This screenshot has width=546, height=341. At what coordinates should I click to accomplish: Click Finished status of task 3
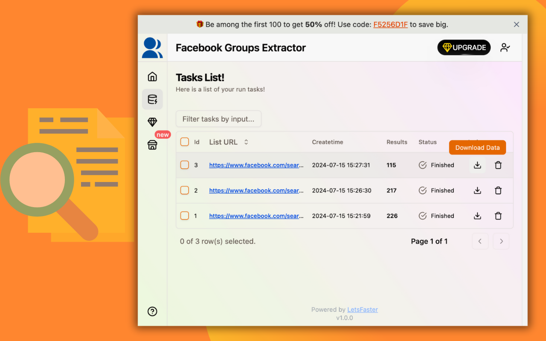click(x=436, y=165)
